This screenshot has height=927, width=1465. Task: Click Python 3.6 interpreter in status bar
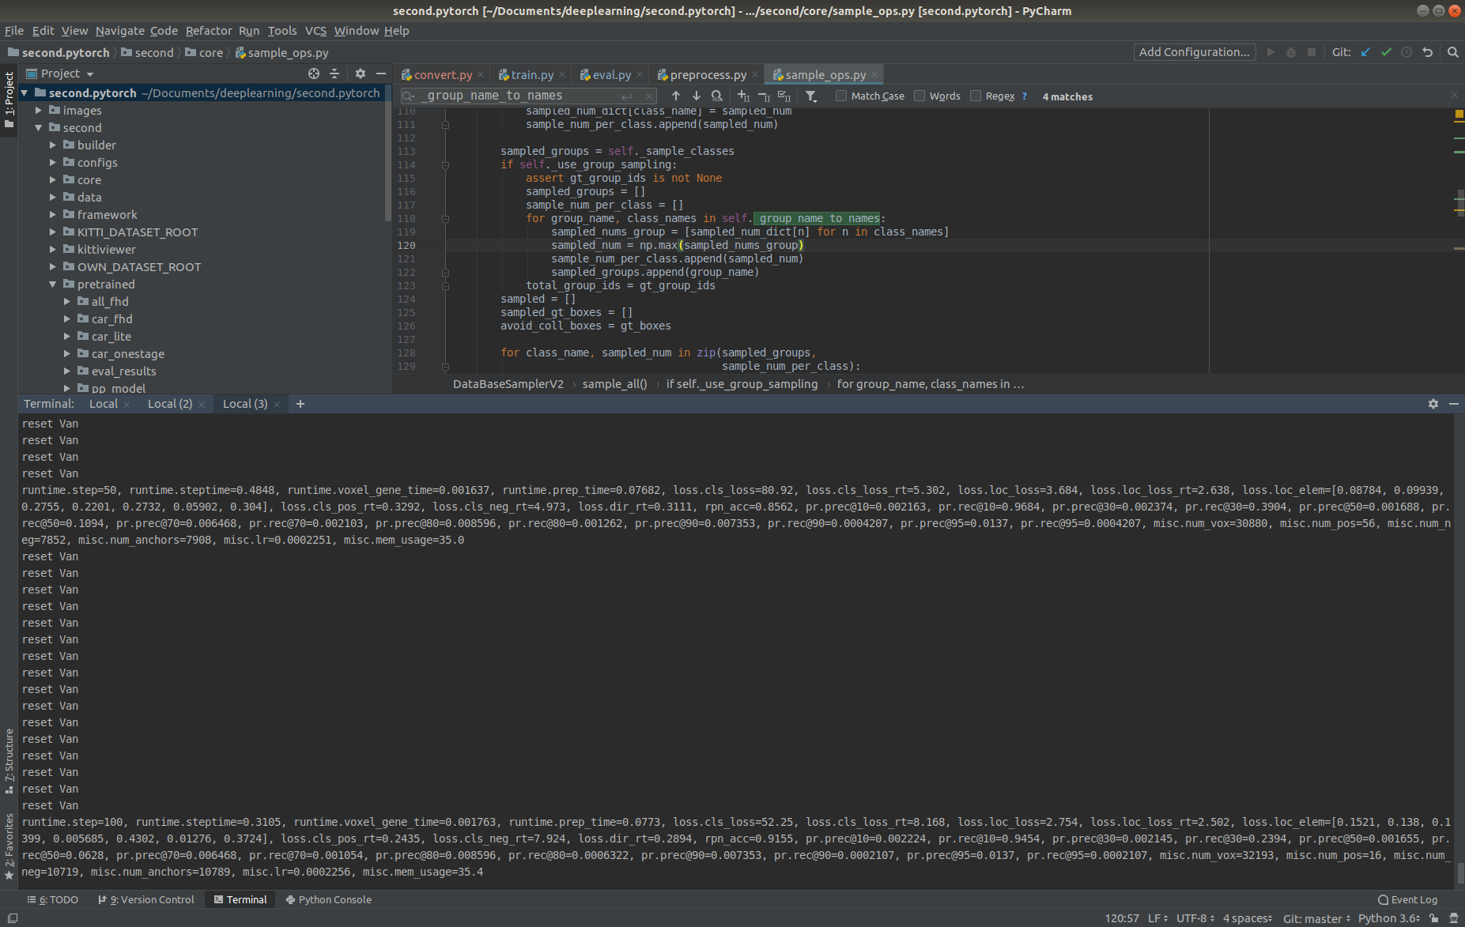coord(1389,918)
